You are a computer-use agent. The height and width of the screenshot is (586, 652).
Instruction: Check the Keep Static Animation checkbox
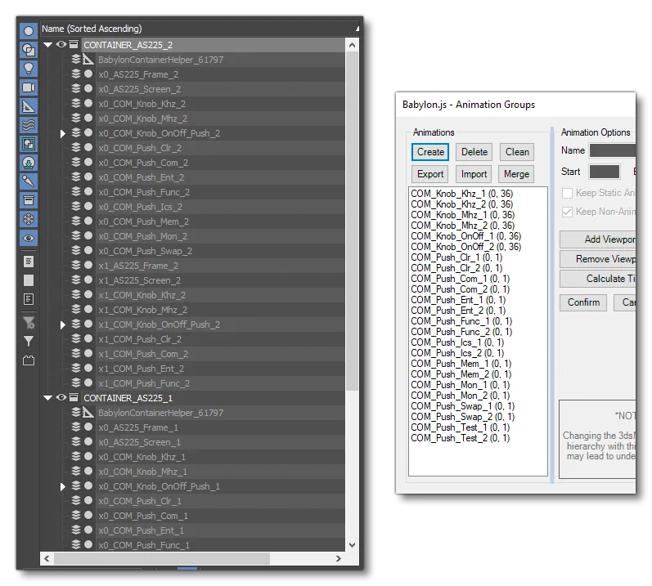click(x=567, y=193)
